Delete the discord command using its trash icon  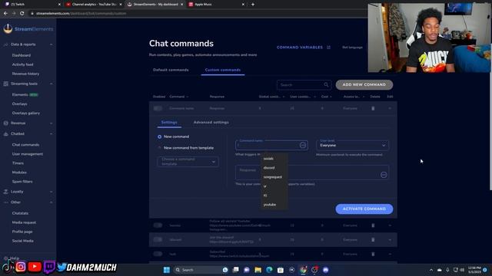pos(373,240)
